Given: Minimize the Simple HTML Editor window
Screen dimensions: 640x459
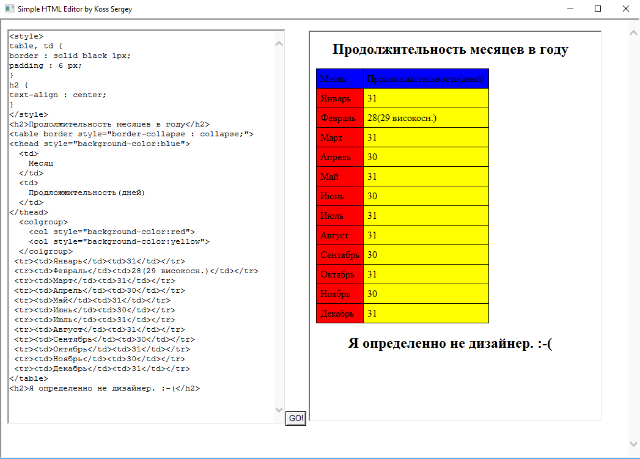Looking at the screenshot, I should click(570, 9).
